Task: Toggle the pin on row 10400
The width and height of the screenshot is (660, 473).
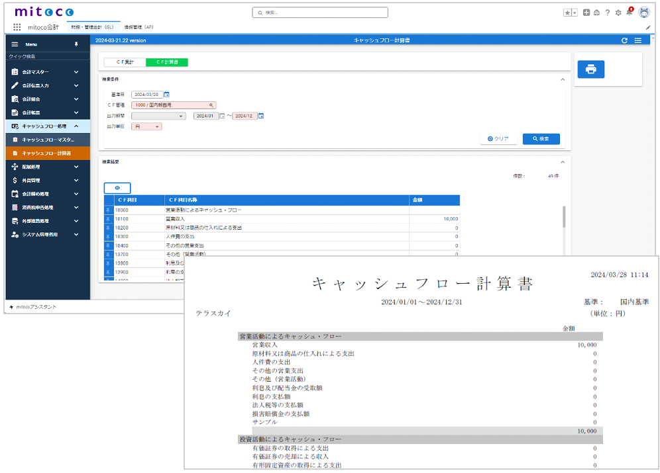Action: click(x=108, y=245)
